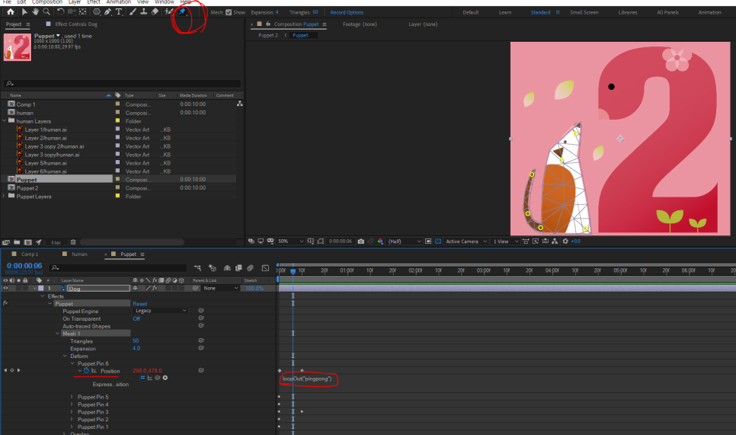Uncheck the Mesh Show checkbox
The width and height of the screenshot is (736, 435).
tap(229, 12)
